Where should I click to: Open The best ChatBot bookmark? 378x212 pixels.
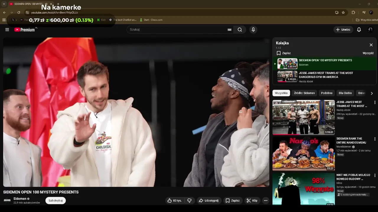coord(123,20)
